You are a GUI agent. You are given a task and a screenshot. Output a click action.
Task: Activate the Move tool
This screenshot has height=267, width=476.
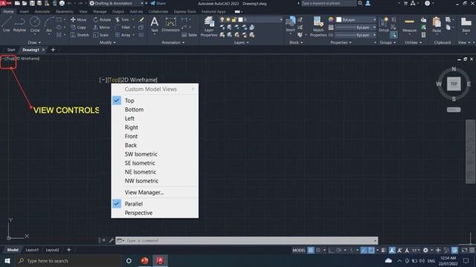[78, 20]
